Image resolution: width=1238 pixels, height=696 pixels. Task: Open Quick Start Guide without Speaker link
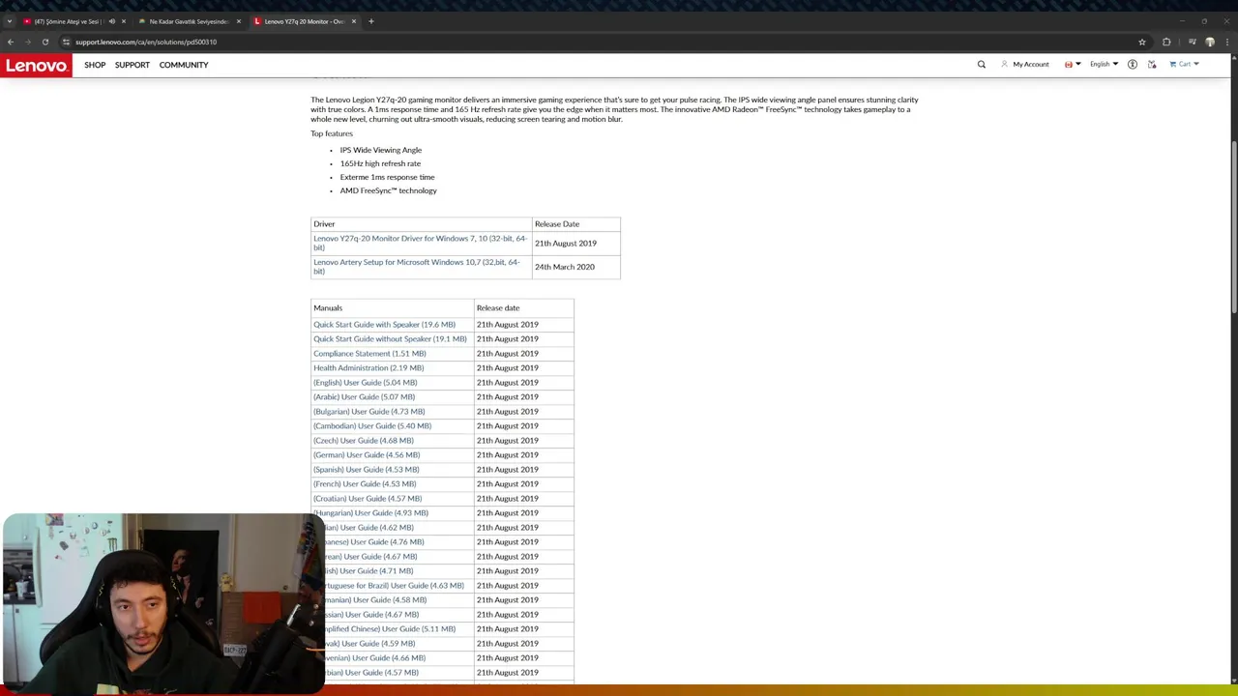point(390,339)
